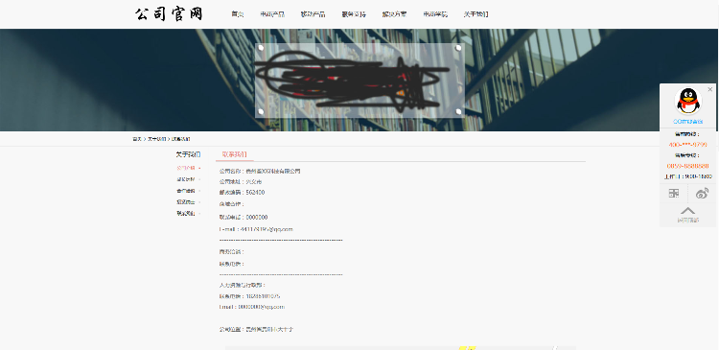Click the back-to-top arrow icon

click(x=687, y=211)
